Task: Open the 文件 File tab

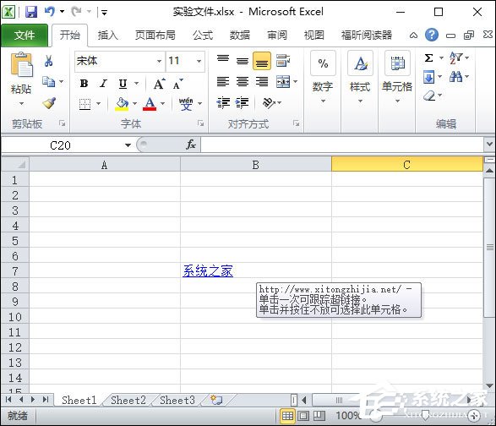Action: pyautogui.click(x=25, y=35)
